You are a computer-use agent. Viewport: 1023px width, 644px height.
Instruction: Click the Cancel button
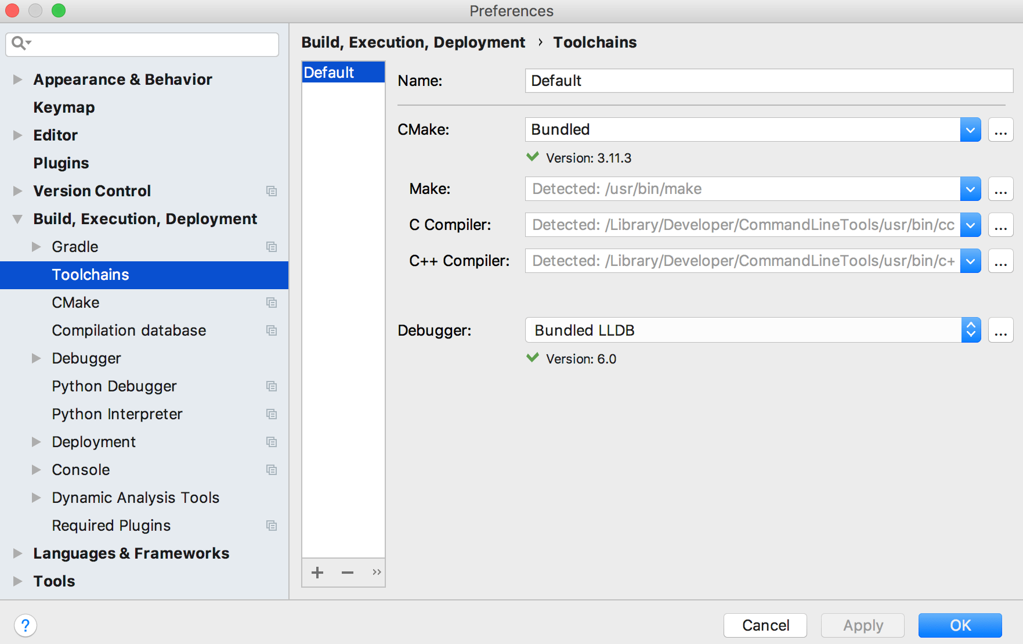(765, 625)
